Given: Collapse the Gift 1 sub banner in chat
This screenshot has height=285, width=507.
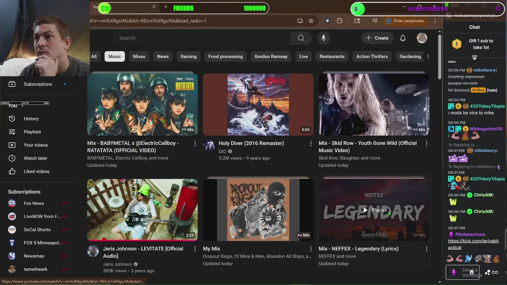Looking at the screenshot, I should pyautogui.click(x=475, y=58).
